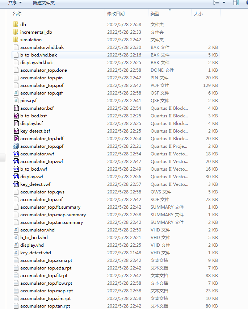Viewport: 248px width, 309px height.
Task: Change the view mode icon
Action: (x=216, y=3)
